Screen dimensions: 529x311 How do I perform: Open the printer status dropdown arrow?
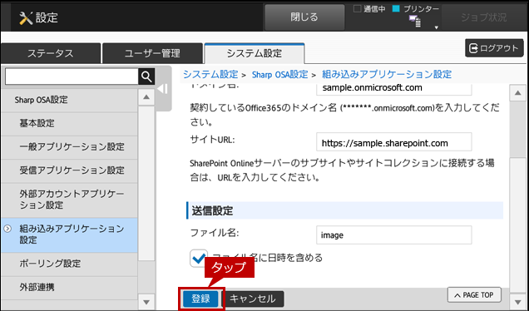click(x=436, y=27)
